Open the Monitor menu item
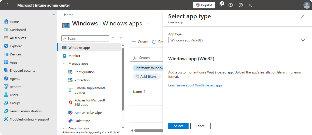This screenshot has height=135, width=312. pos(74,56)
